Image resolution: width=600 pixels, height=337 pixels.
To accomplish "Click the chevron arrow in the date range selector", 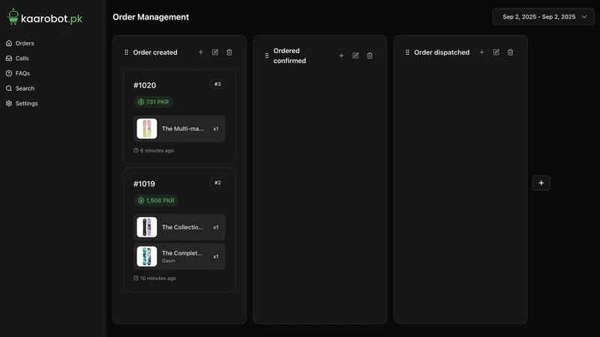I will click(x=584, y=16).
